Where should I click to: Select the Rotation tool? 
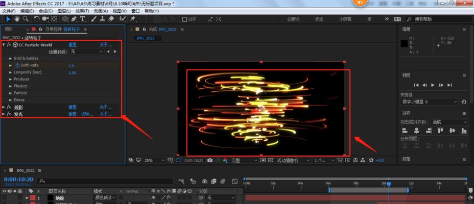37,19
